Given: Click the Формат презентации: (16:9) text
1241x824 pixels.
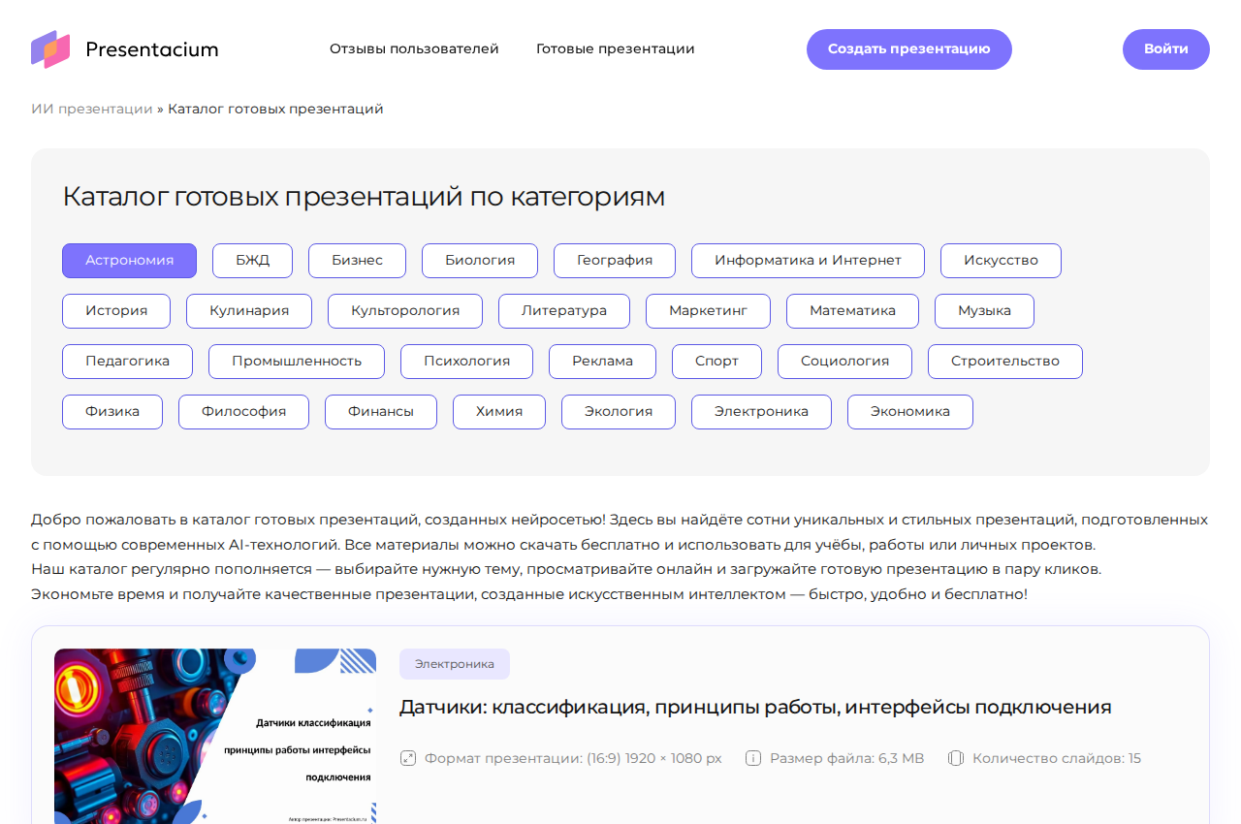Looking at the screenshot, I should [x=573, y=758].
